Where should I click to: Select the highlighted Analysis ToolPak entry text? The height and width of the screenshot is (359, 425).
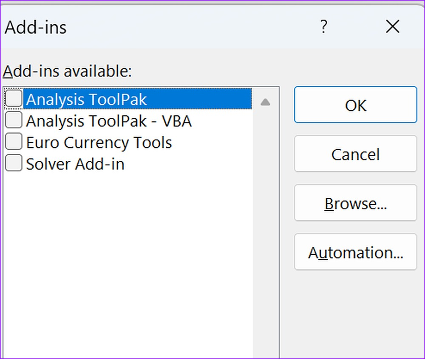[86, 99]
